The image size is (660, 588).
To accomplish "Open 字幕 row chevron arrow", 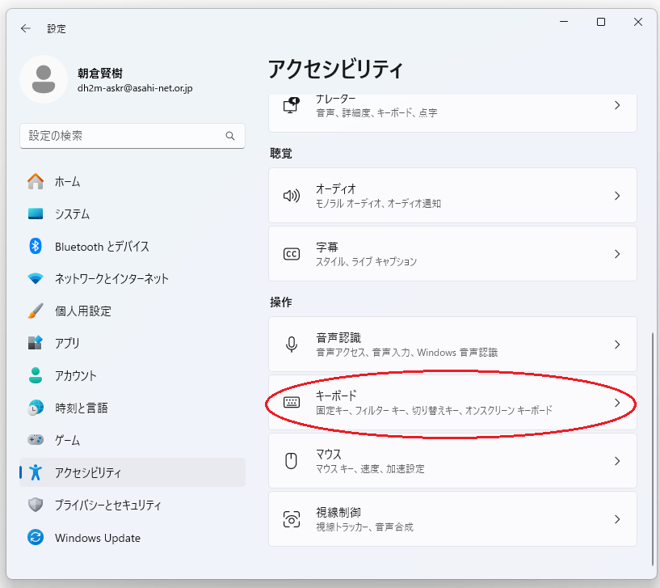I will click(617, 254).
